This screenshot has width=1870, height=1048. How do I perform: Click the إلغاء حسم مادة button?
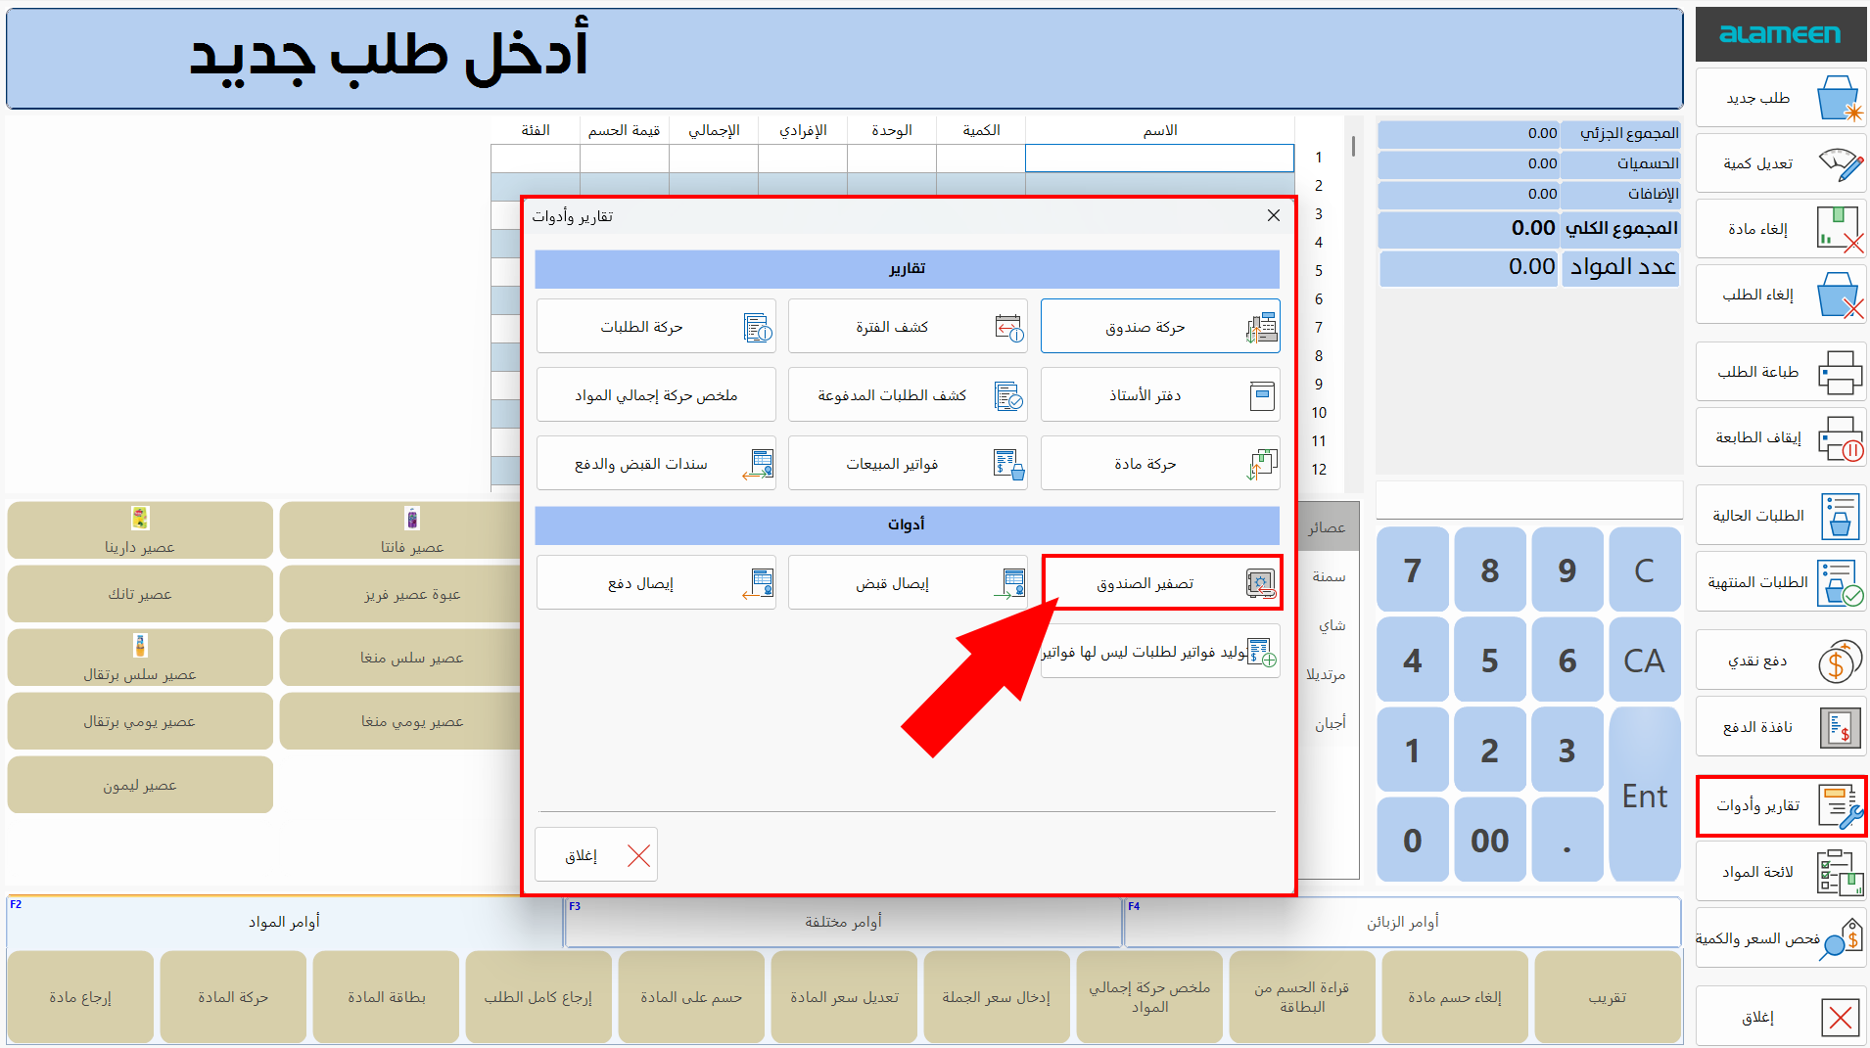[1455, 997]
